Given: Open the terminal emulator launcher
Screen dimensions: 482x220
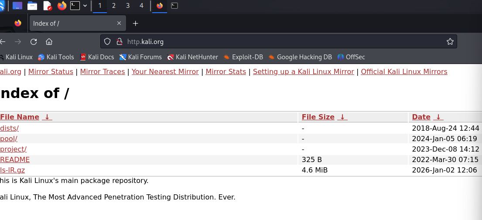Looking at the screenshot, I should pos(75,6).
